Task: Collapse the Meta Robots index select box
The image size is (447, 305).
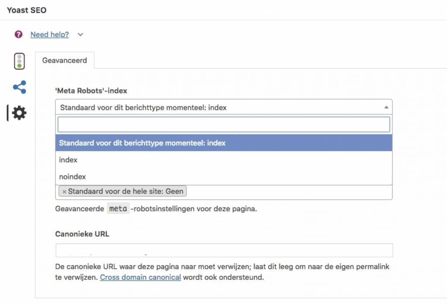Action: [x=218, y=107]
